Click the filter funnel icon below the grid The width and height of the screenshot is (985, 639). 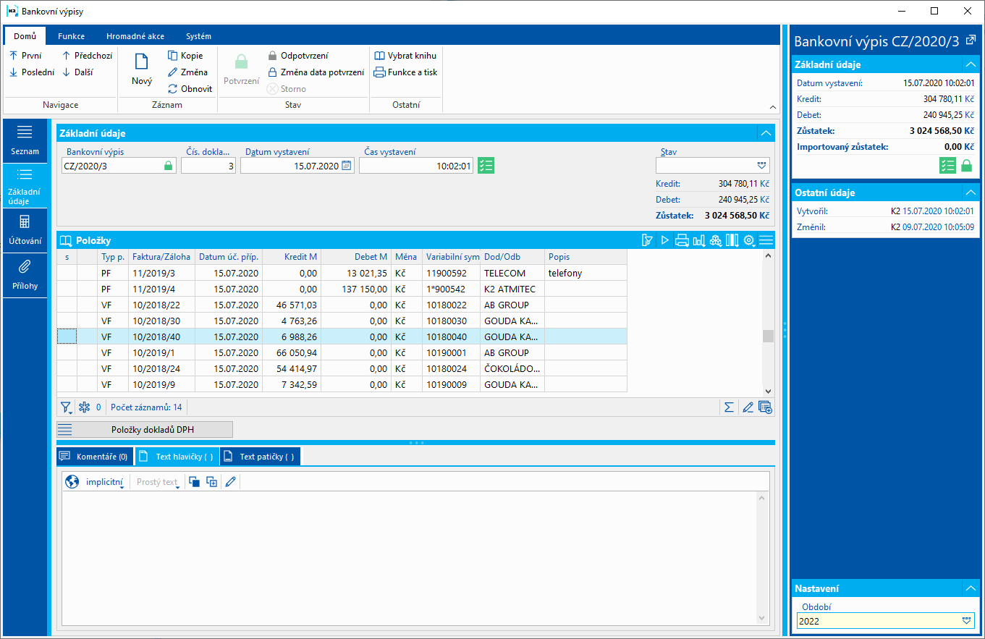coord(65,407)
